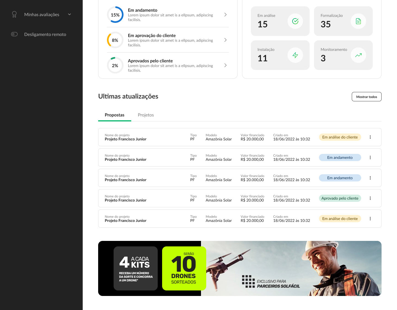Screen dimensions: 397x310
Task: Click Monitoramento trending-up icon
Action: (x=358, y=55)
